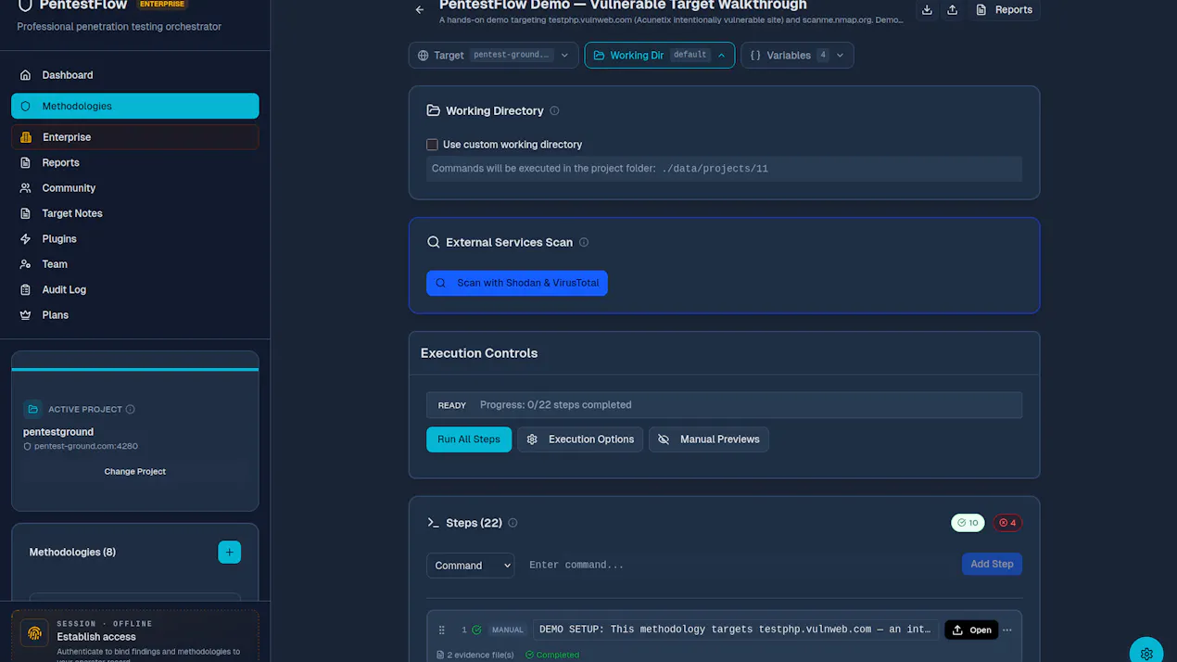1177x662 pixels.
Task: Open Plugins in the sidebar
Action: pos(134,239)
